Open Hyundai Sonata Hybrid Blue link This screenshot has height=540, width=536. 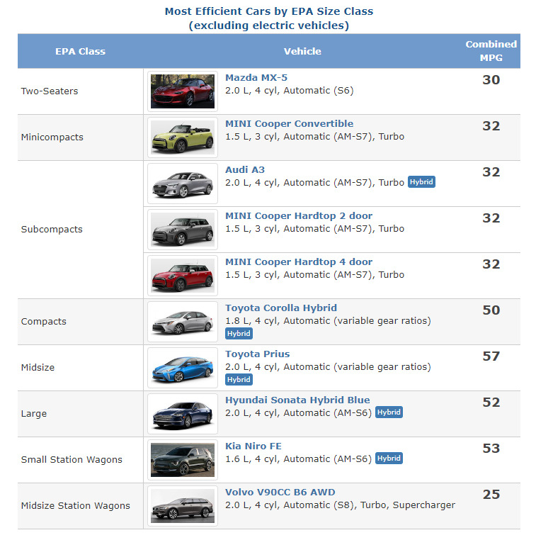coord(297,400)
